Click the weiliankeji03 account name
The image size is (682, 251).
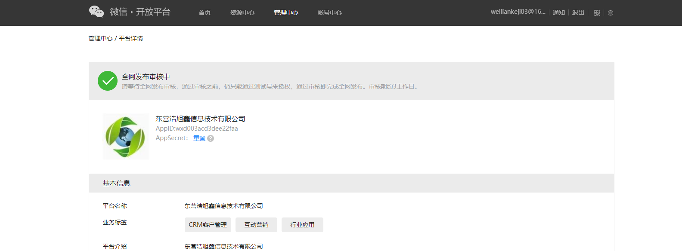point(518,12)
